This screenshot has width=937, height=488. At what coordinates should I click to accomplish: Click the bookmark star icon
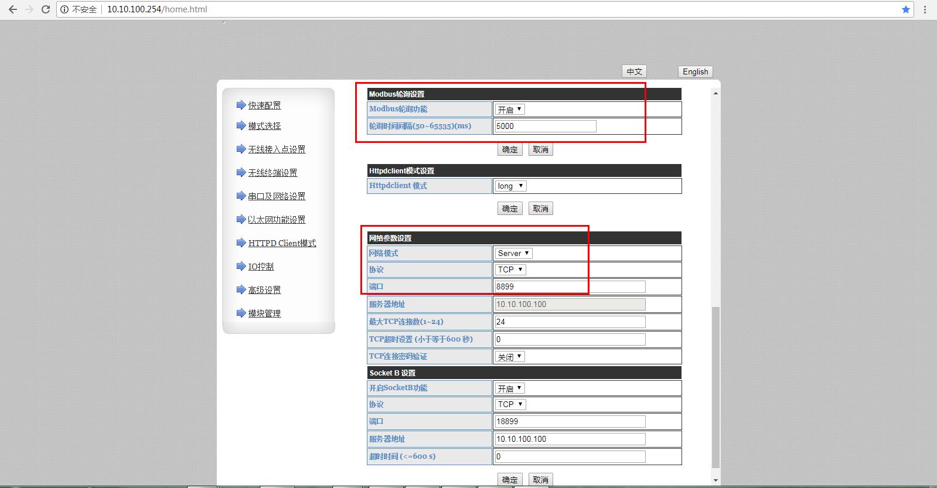[905, 9]
